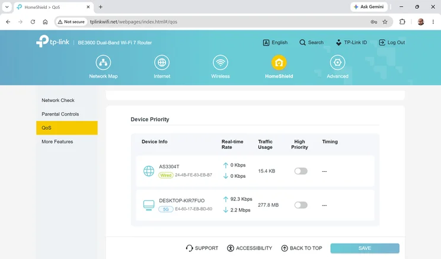
Task: Go to browser home page
Action: click(45, 22)
